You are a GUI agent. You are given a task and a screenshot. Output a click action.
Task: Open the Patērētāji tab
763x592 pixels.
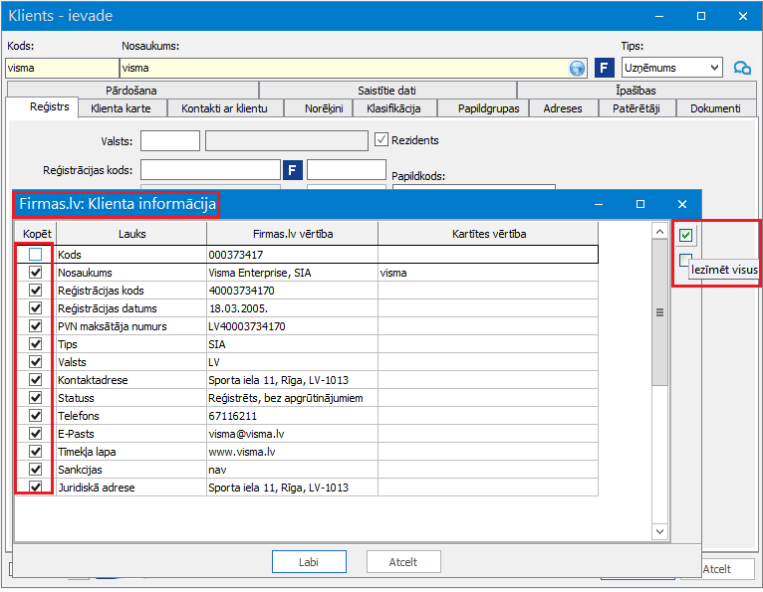click(x=636, y=108)
